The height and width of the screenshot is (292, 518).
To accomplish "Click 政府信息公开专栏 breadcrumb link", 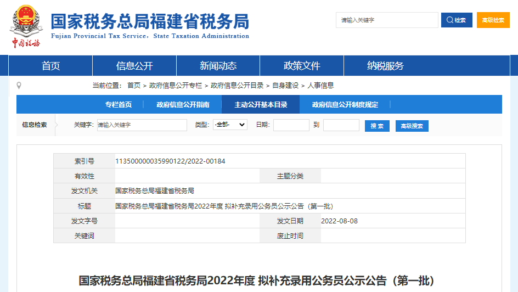I will [176, 86].
